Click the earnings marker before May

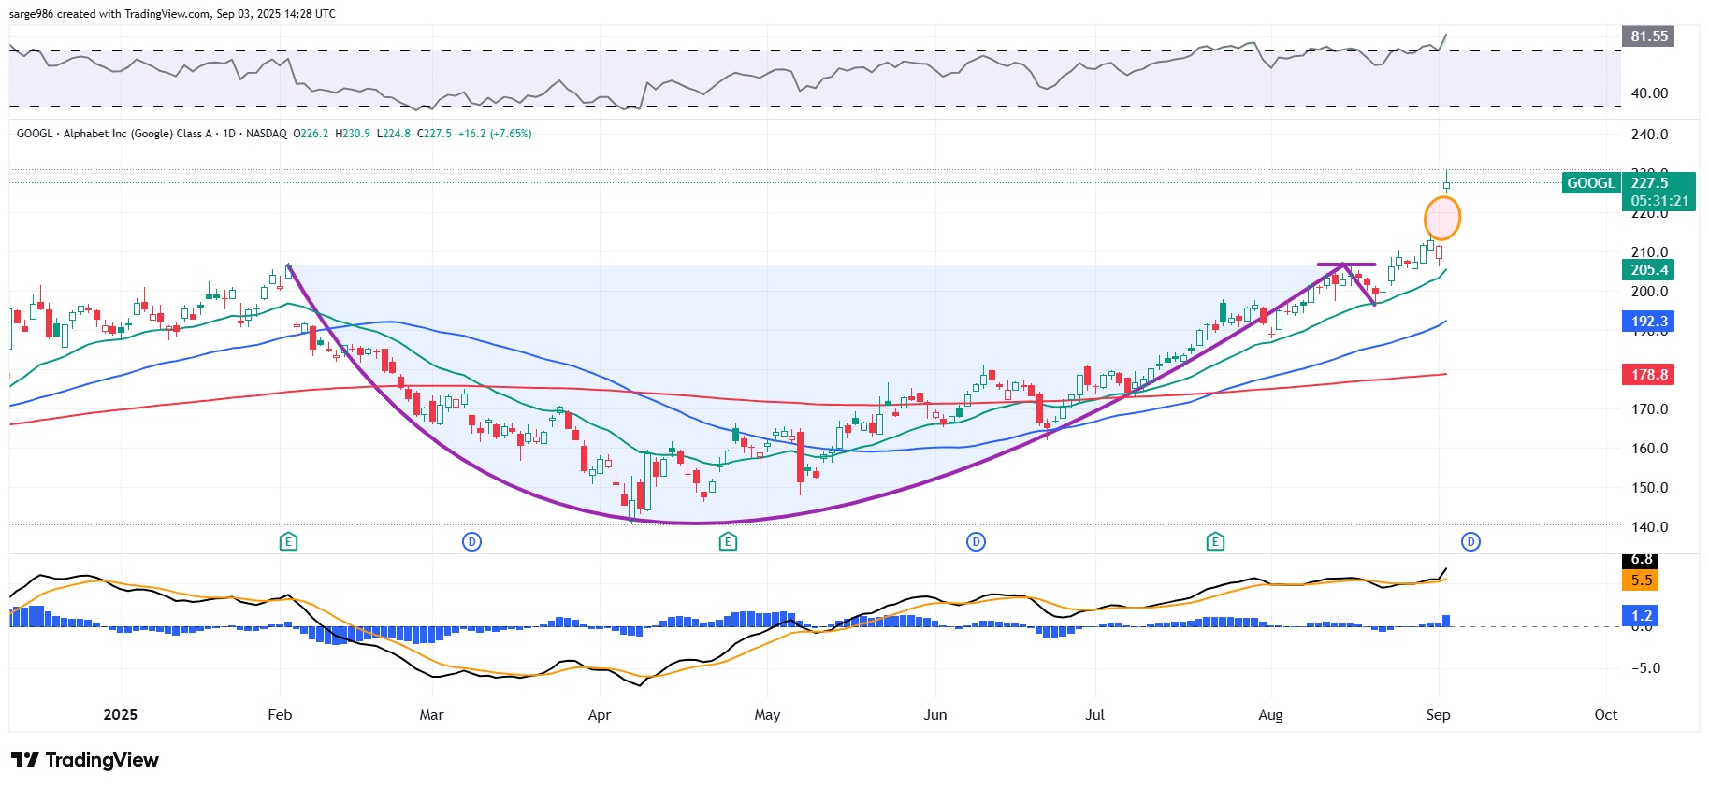coord(728,542)
